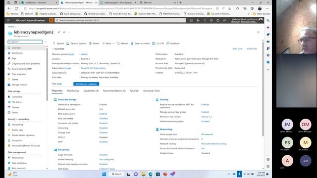Image resolution: width=317 pixels, height=178 pixels.
Task: Open the Azure portal settings gear
Action: click(x=211, y=20)
